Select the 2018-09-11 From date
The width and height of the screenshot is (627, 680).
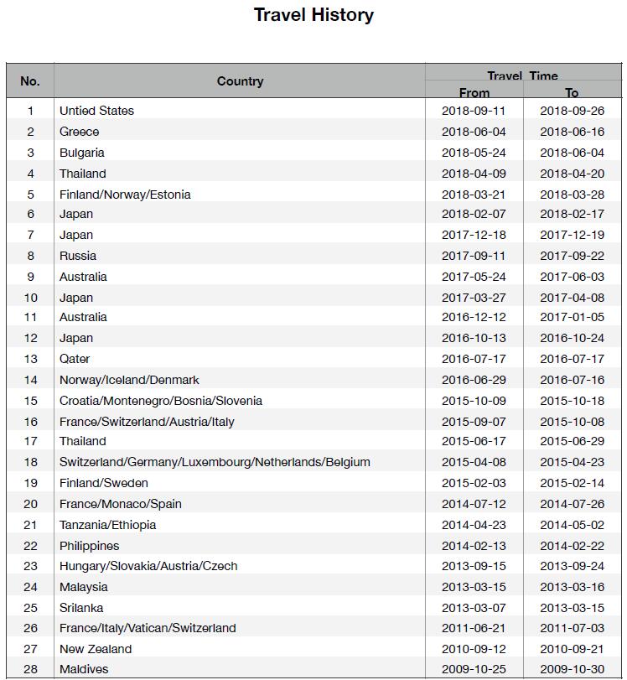(x=474, y=111)
